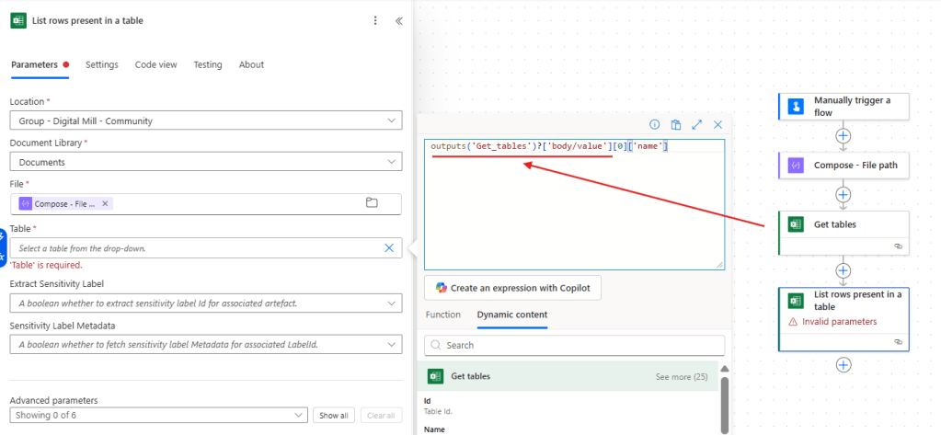Click Create an expression with Copilot
Screen dimensions: 941x435
(512, 288)
